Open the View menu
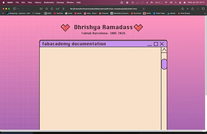The width and height of the screenshot is (207, 134). click(x=30, y=2)
